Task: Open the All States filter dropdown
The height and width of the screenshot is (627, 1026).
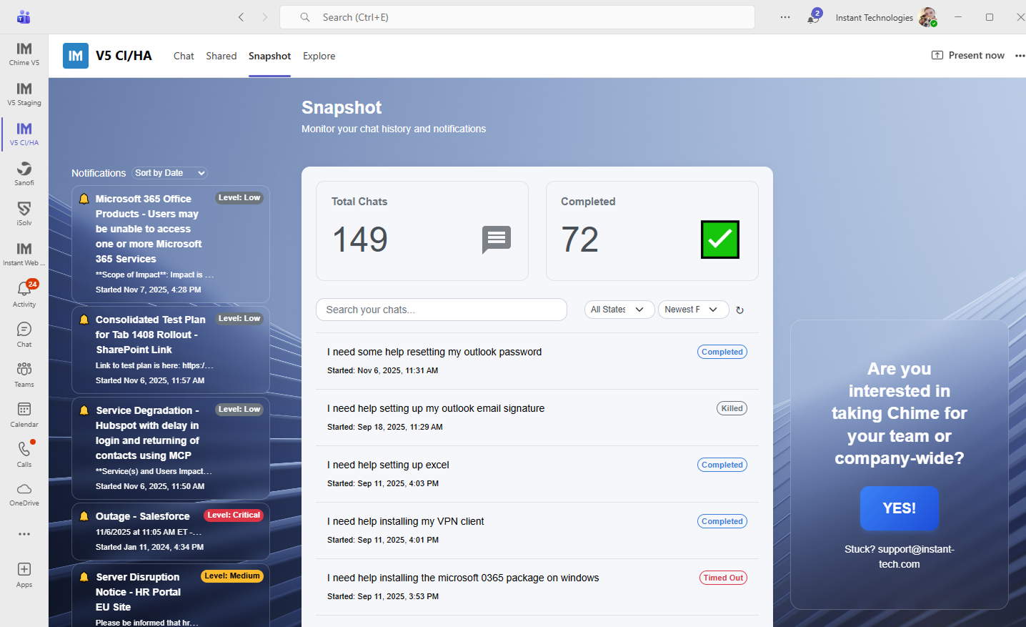Action: click(619, 310)
